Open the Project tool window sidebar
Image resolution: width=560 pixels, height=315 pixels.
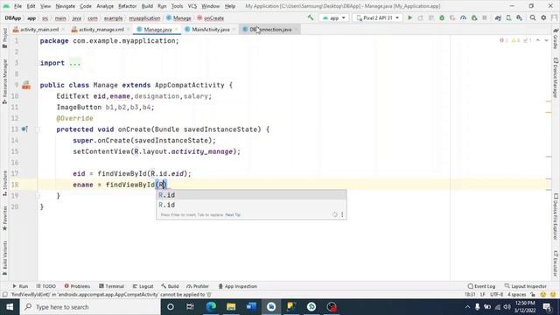click(x=4, y=38)
